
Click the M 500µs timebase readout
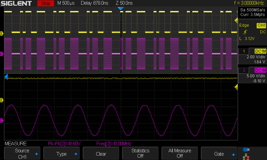click(67, 3)
